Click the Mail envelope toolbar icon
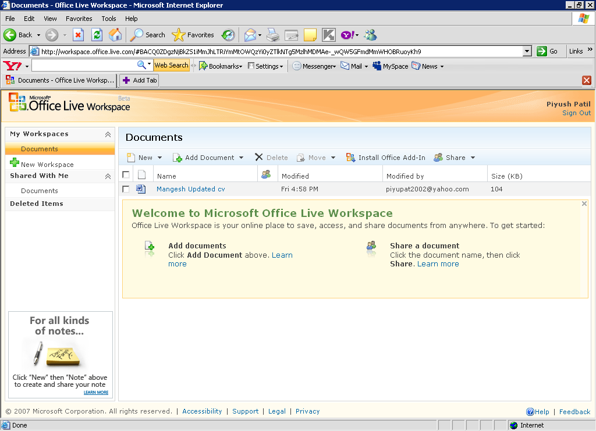Image resolution: width=596 pixels, height=431 pixels. [250, 35]
